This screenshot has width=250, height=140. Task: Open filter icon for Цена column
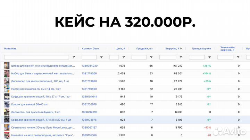point(124,57)
